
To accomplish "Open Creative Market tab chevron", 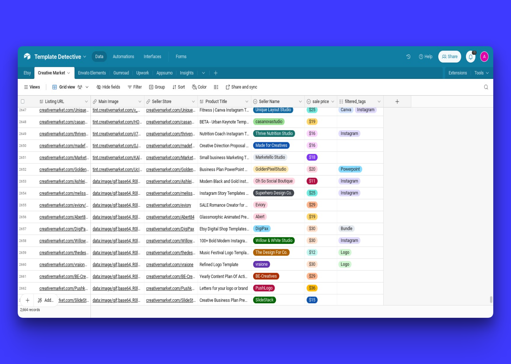I will point(68,73).
